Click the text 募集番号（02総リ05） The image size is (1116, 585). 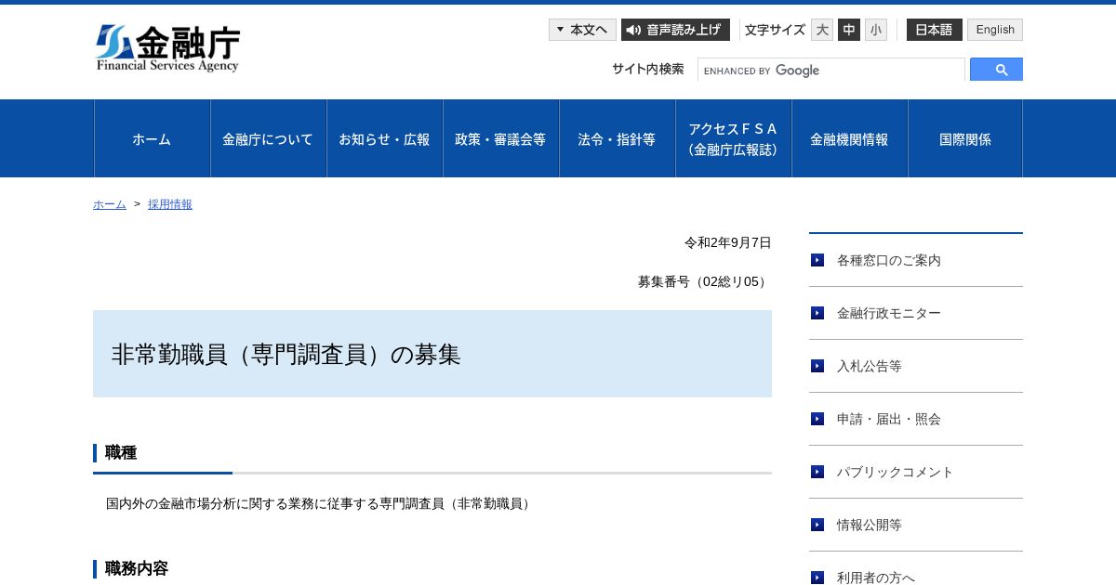click(x=705, y=281)
